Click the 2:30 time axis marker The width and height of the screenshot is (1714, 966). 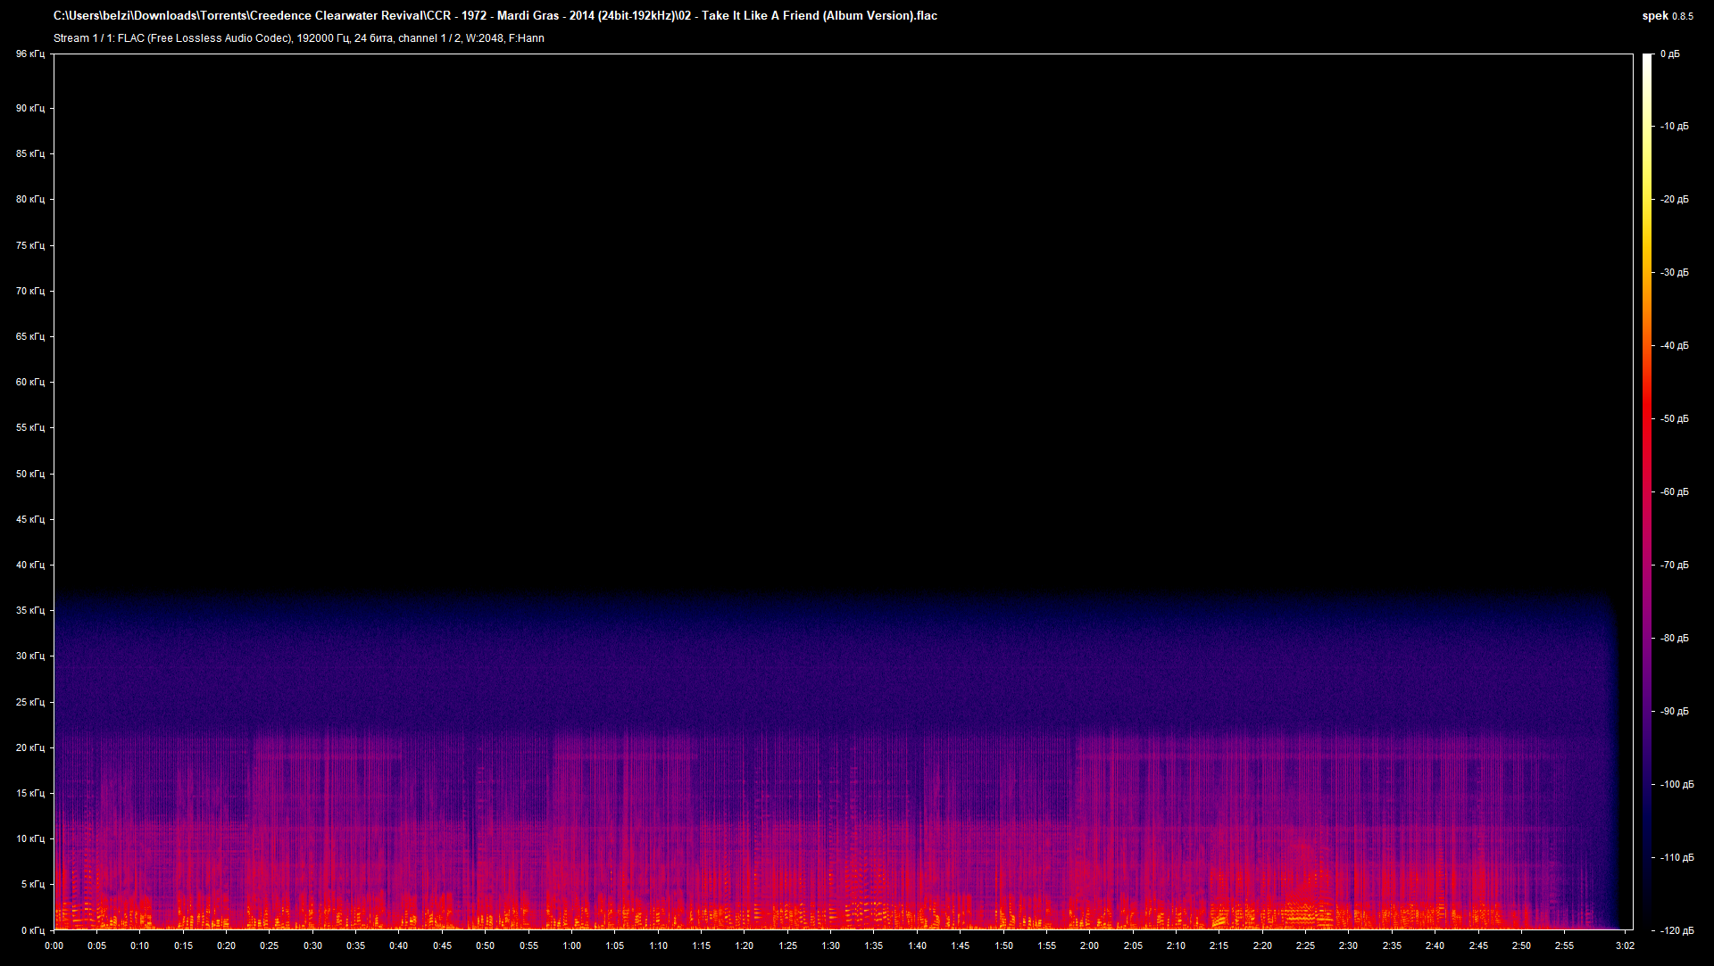(x=1348, y=945)
